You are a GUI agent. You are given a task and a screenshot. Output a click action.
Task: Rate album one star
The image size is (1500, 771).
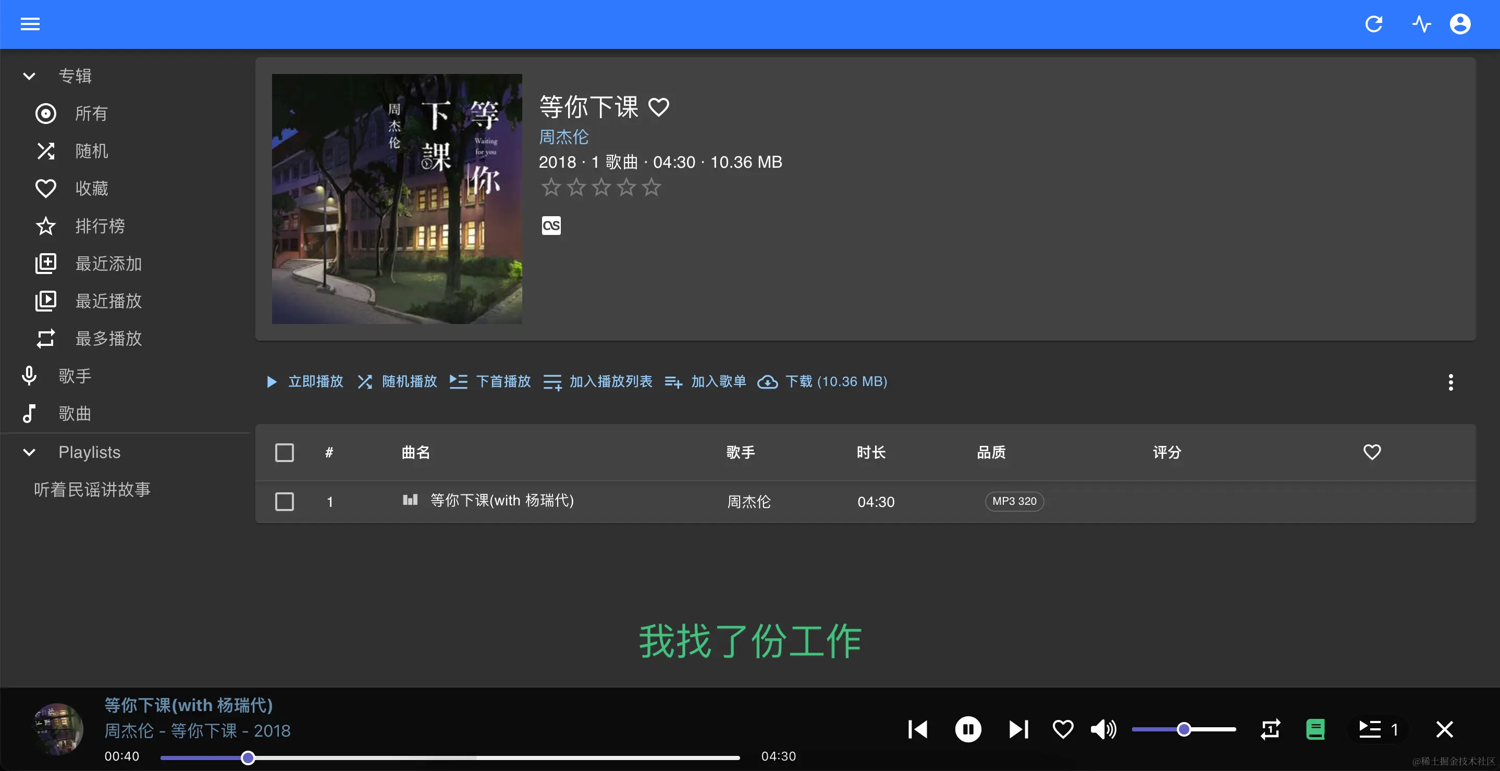551,188
